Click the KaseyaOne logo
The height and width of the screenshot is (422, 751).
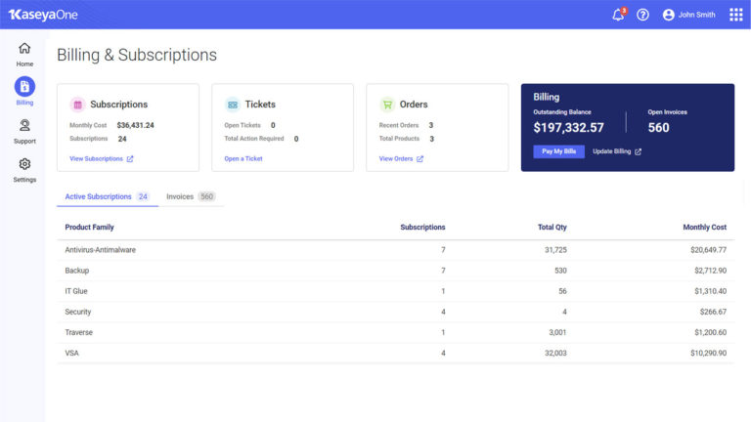coord(43,15)
